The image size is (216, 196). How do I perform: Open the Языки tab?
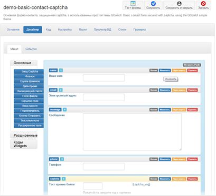(x=83, y=30)
